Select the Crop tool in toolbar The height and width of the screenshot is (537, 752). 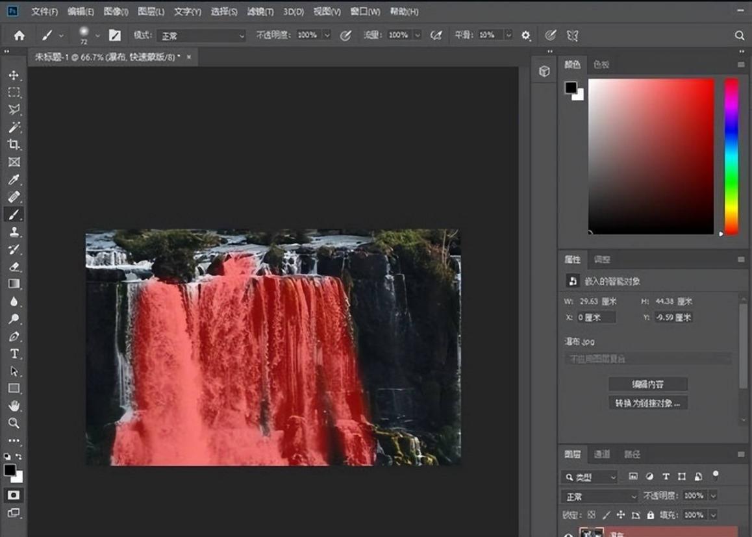14,145
